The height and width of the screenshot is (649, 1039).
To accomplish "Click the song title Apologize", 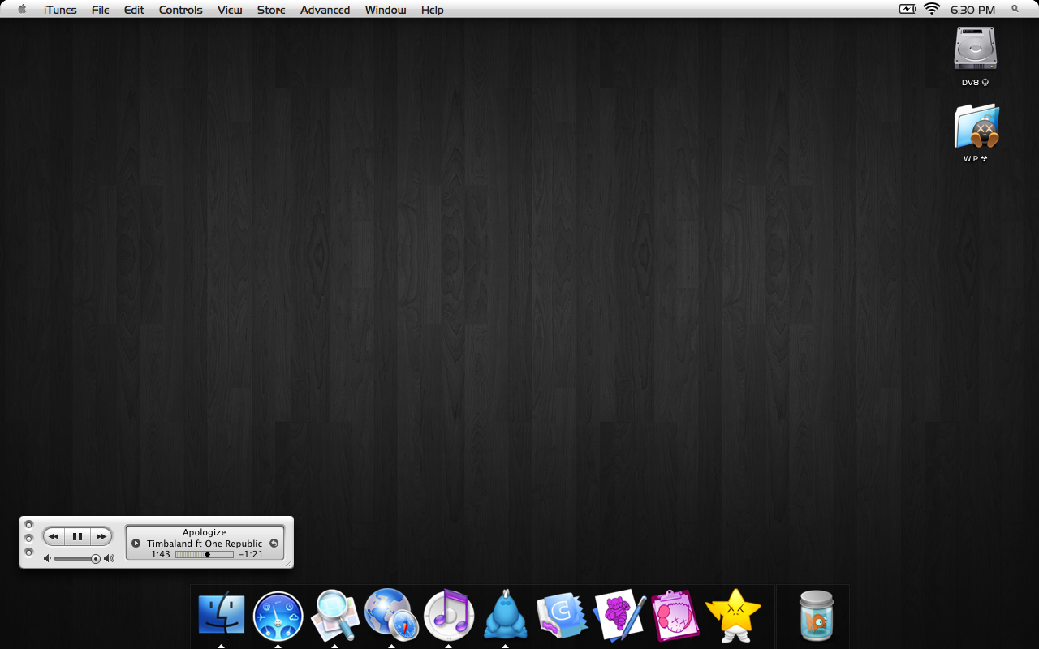I will [205, 532].
